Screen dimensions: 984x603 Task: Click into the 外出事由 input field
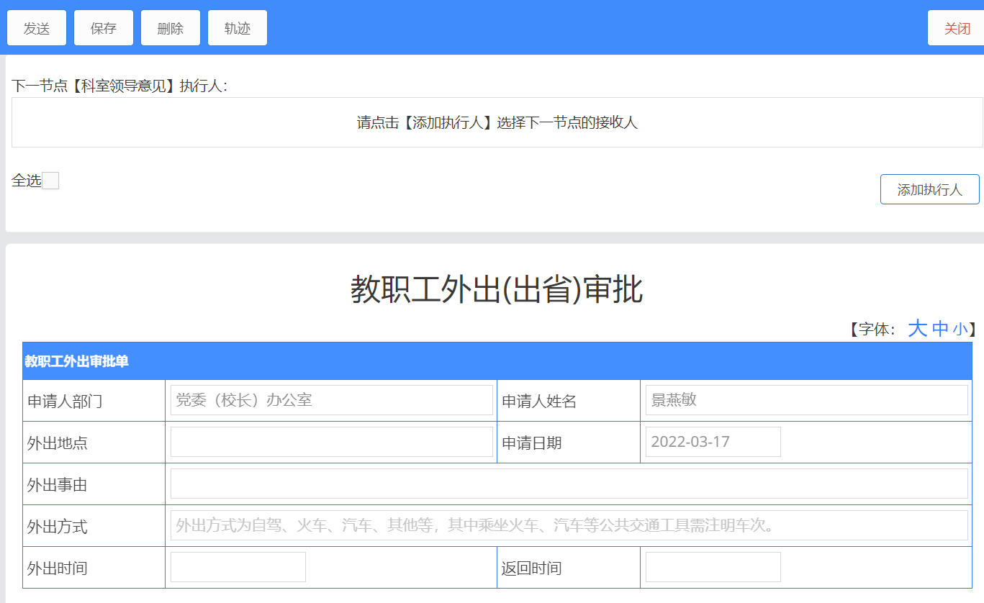[569, 484]
